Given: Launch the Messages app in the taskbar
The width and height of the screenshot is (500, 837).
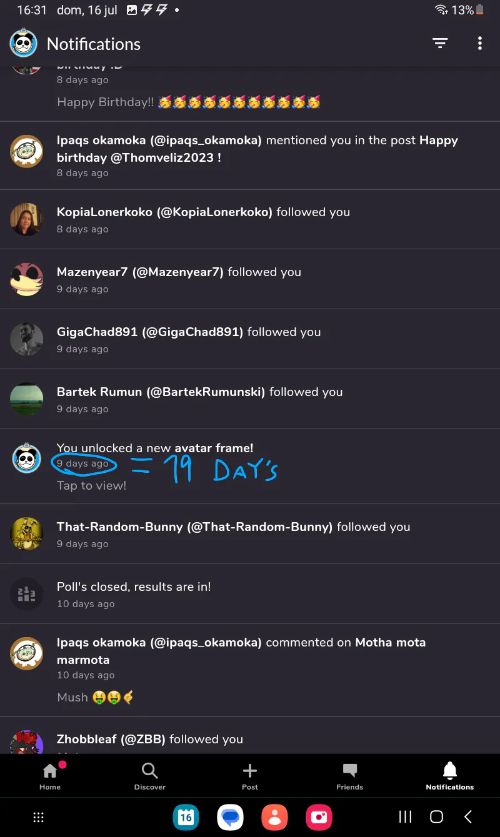Looking at the screenshot, I should (230, 817).
